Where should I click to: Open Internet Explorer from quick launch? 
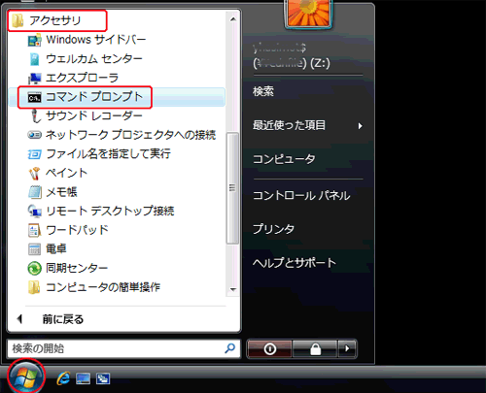[63, 378]
